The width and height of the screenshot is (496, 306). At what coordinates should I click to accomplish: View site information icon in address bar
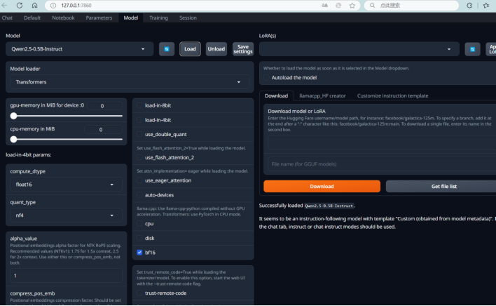point(53,6)
